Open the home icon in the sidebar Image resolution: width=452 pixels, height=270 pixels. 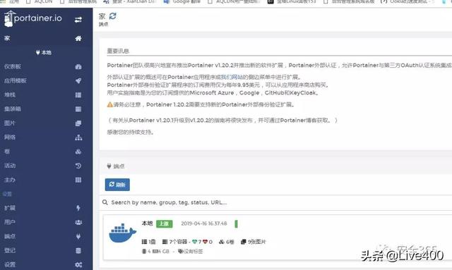coord(78,38)
